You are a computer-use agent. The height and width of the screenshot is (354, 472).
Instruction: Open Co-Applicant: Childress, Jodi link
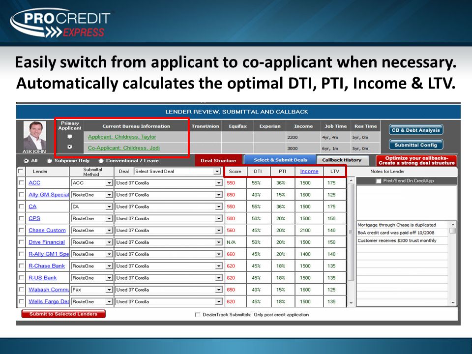click(124, 148)
